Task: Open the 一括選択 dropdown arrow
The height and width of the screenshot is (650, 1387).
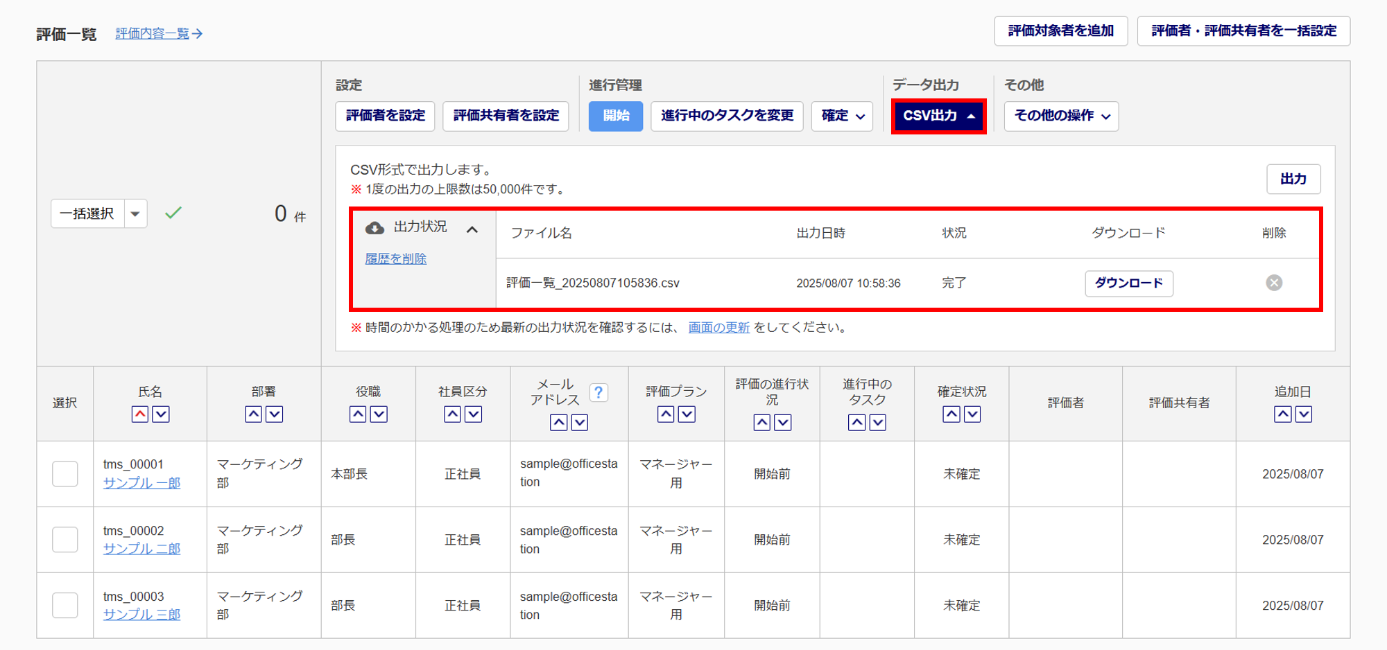Action: pyautogui.click(x=135, y=213)
